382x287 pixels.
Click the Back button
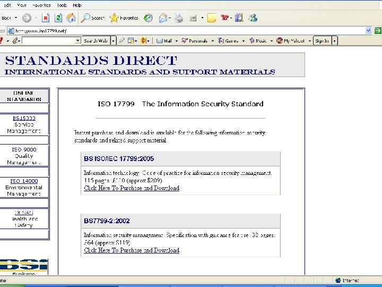[x=6, y=18]
